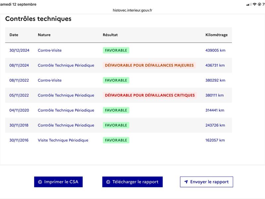Viewport: 265px width, 199px height.
Task: Tap the histovec.interieur.gouv.fr address bar
Action: (132, 10)
